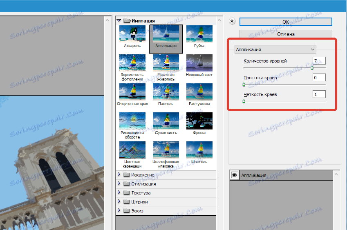
Task: Select the Рисование на обороте filter
Action: click(132, 121)
